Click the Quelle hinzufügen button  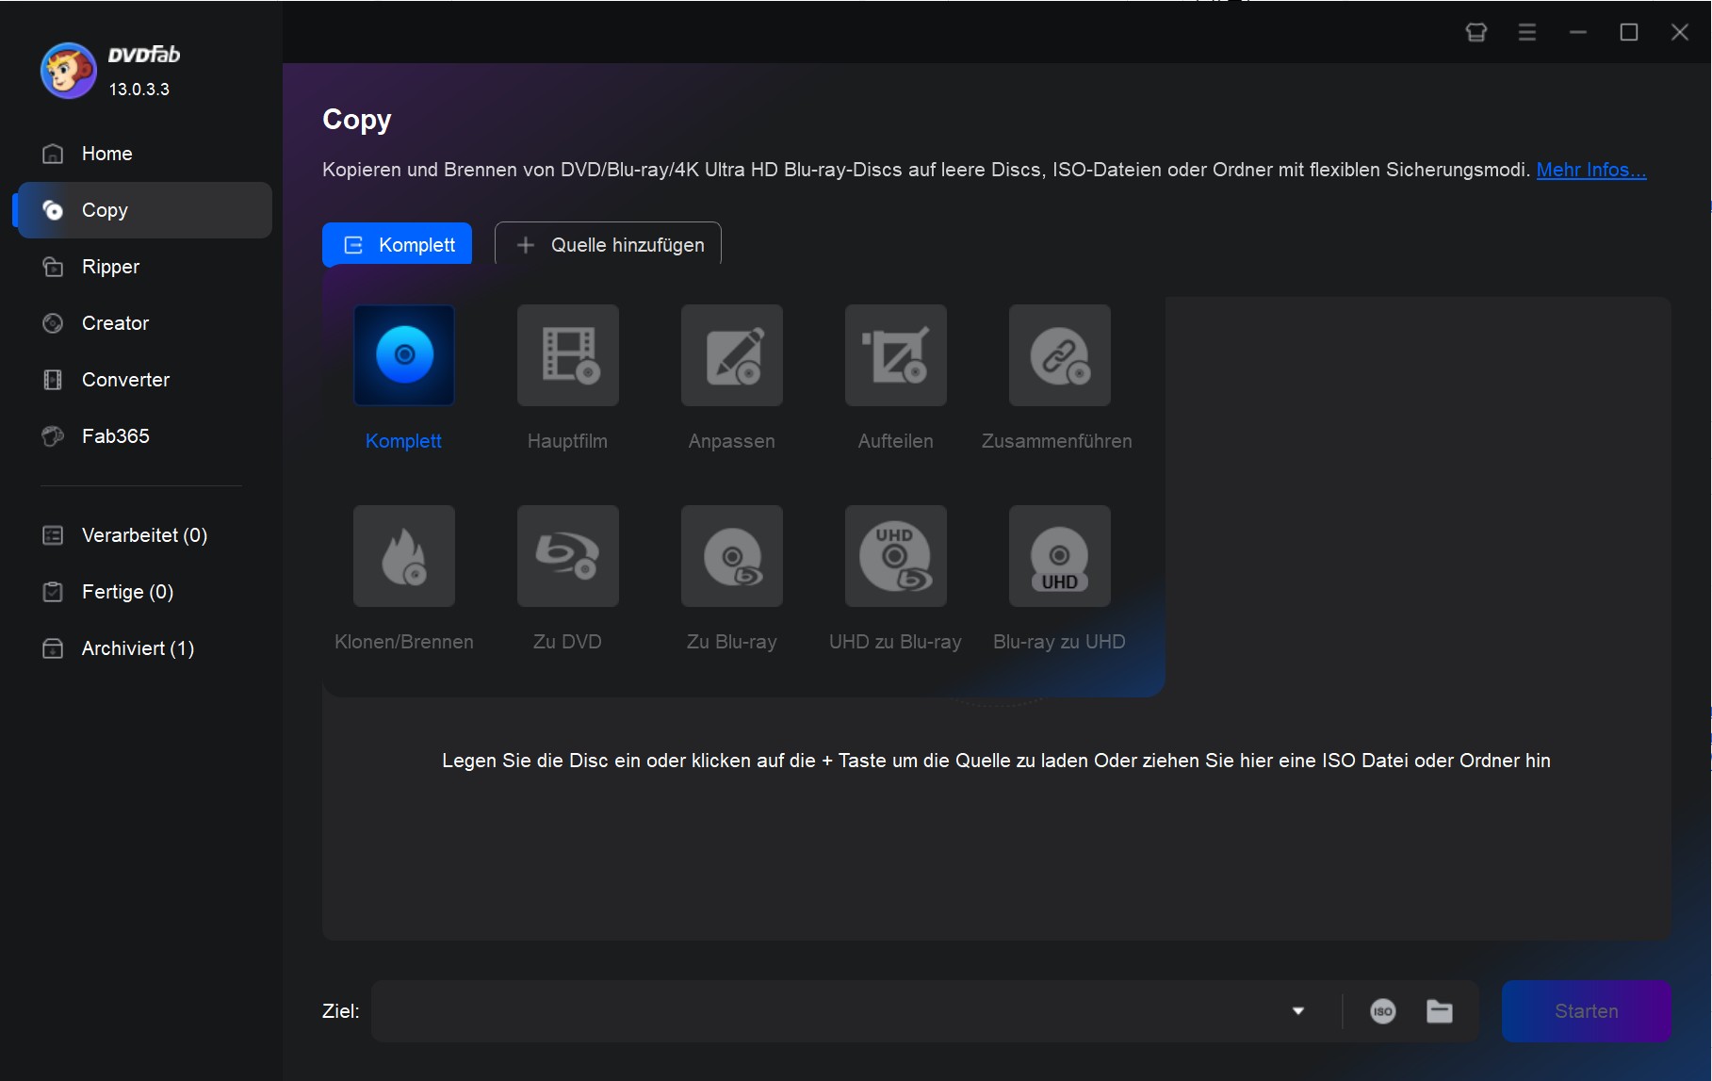tap(608, 244)
